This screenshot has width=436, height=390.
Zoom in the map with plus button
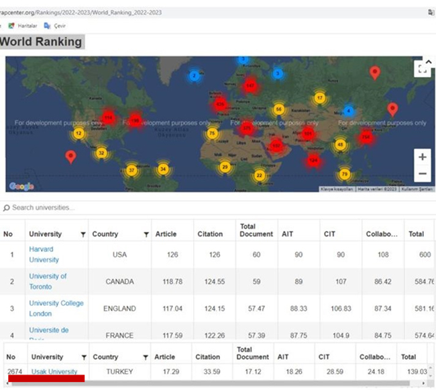point(423,157)
